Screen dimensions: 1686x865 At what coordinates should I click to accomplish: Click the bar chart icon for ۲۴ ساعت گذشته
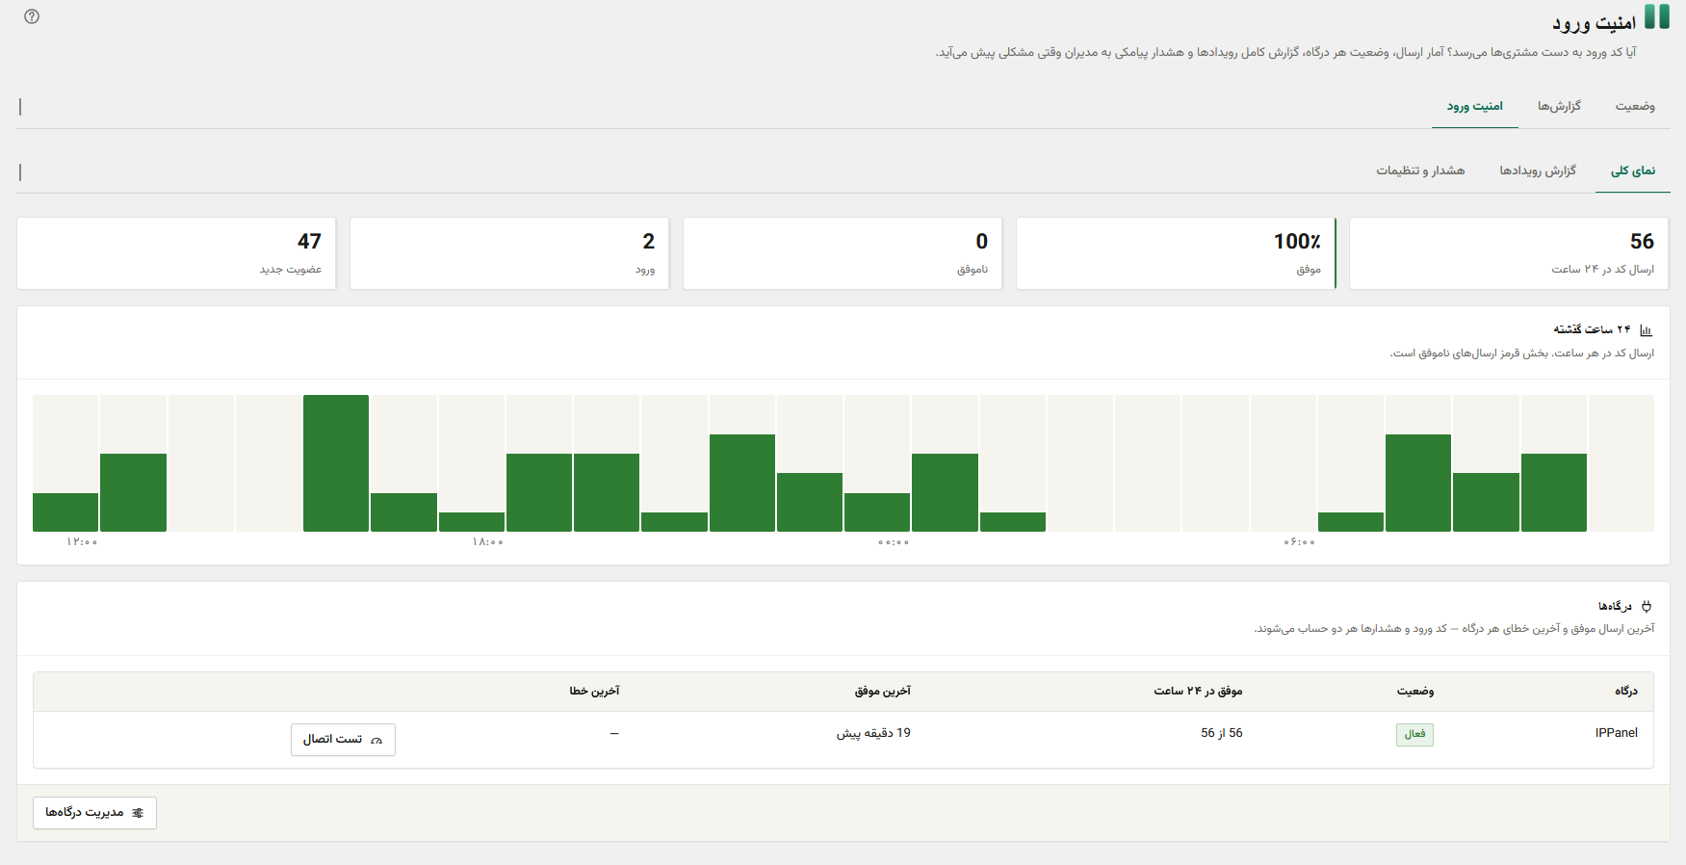(x=1646, y=330)
